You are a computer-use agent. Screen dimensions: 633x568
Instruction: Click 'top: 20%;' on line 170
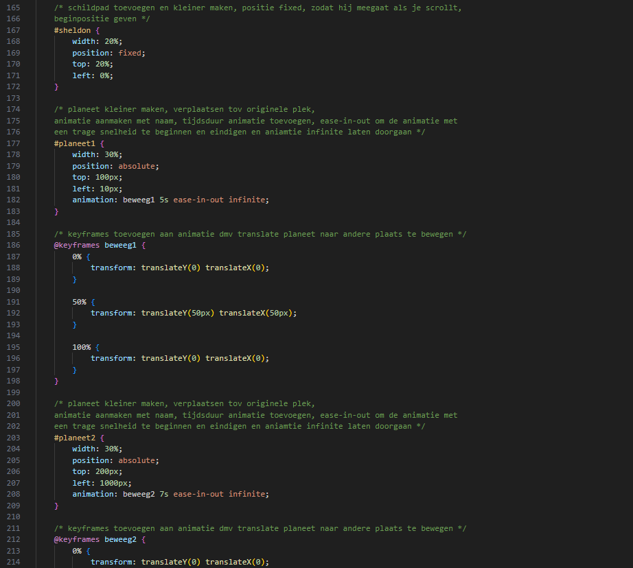[x=93, y=64]
